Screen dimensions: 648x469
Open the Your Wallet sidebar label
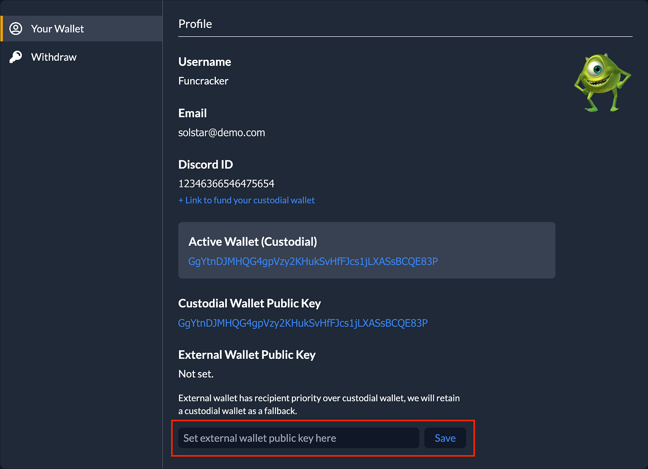[58, 29]
